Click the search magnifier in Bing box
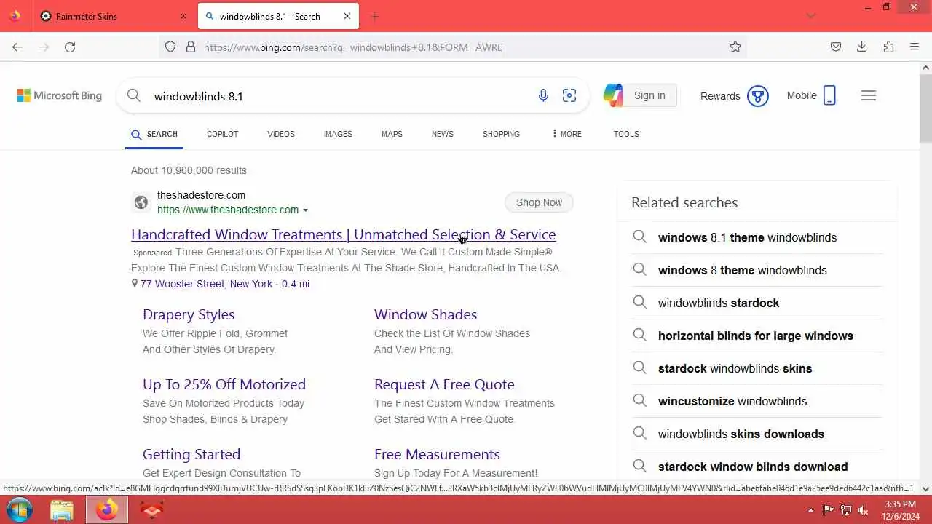Viewport: 932px width, 524px height. 133,95
